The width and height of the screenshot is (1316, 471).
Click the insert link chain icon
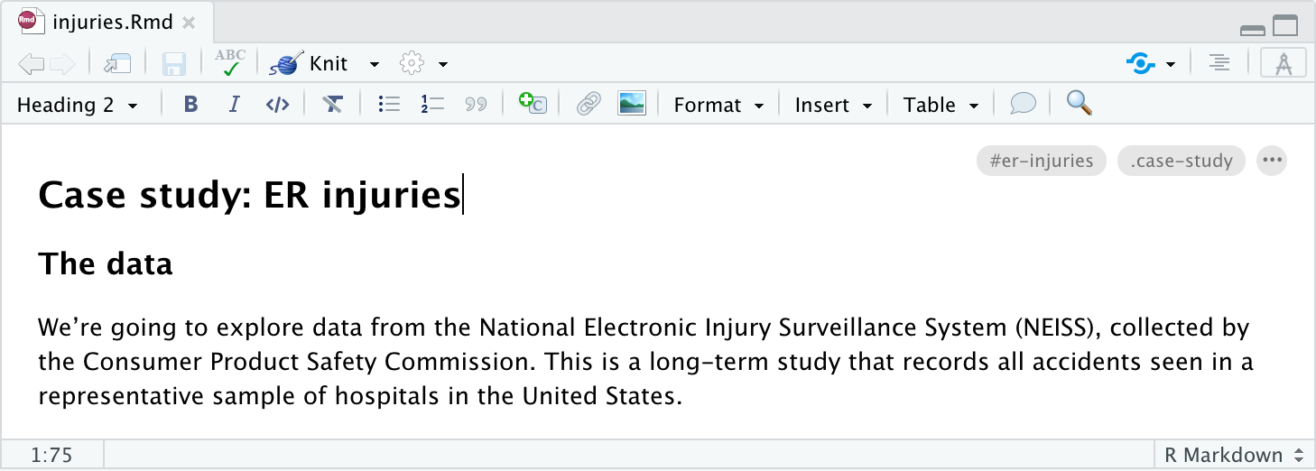588,105
